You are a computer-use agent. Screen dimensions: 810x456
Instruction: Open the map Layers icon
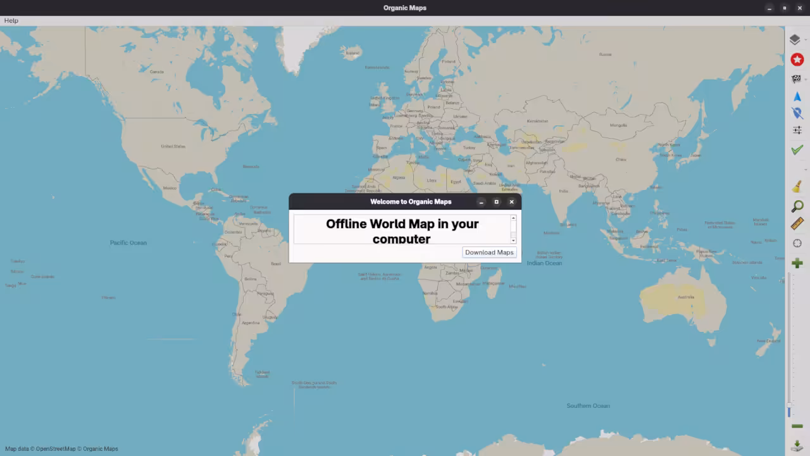795,39
